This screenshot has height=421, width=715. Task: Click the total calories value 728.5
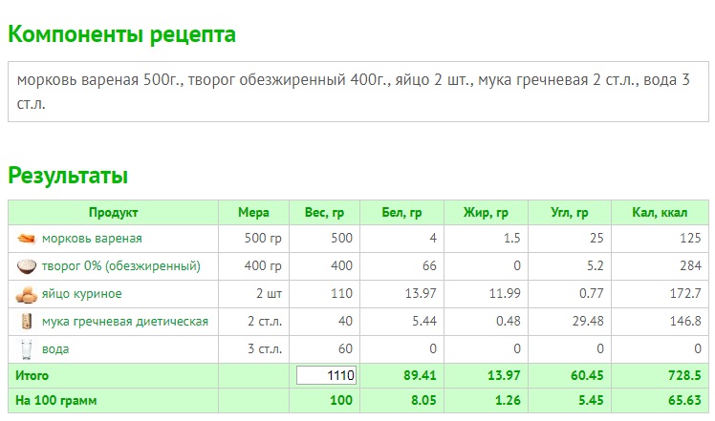685,376
